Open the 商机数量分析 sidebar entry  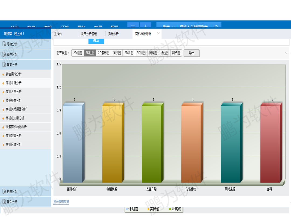pyautogui.click(x=26, y=136)
